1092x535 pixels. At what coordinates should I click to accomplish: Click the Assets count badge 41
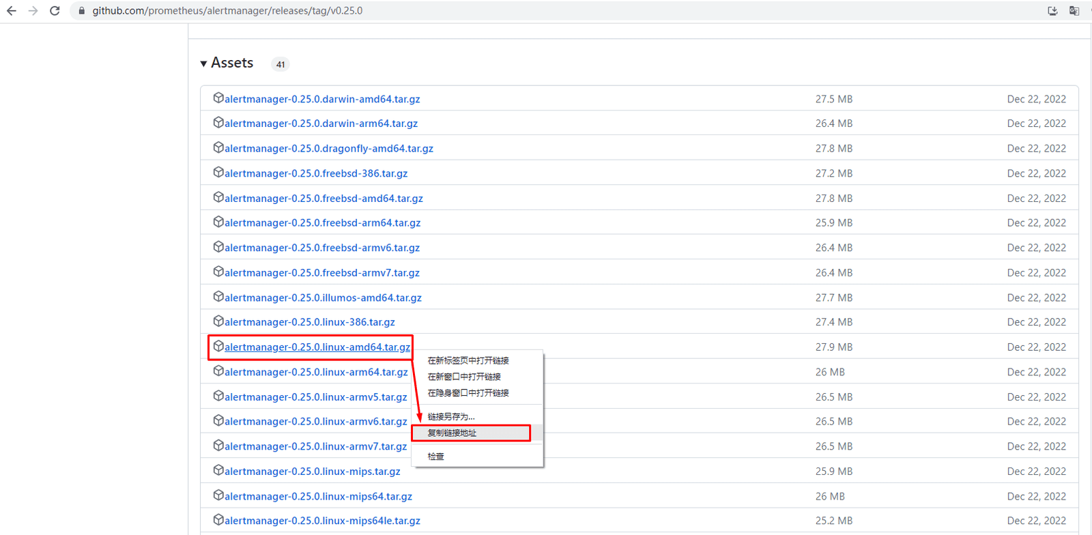click(281, 64)
